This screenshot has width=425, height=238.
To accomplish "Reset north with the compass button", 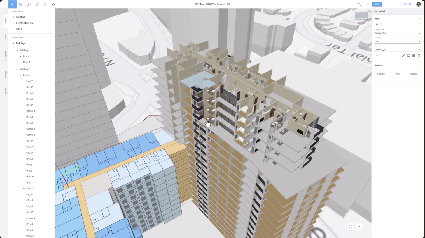I will click(359, 227).
